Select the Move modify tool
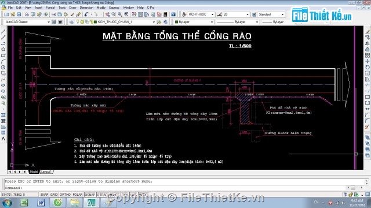This screenshot has width=371, height=208. [x=367, y=61]
